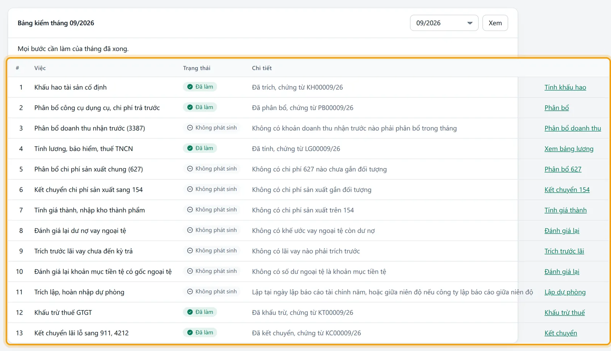Click Đã làm badge for Khấu trừ thuế GTGT

[200, 312]
